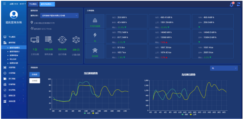Select the 可再生能源 energy category icon
The width and height of the screenshot is (243, 119).
pyautogui.click(x=95, y=21)
